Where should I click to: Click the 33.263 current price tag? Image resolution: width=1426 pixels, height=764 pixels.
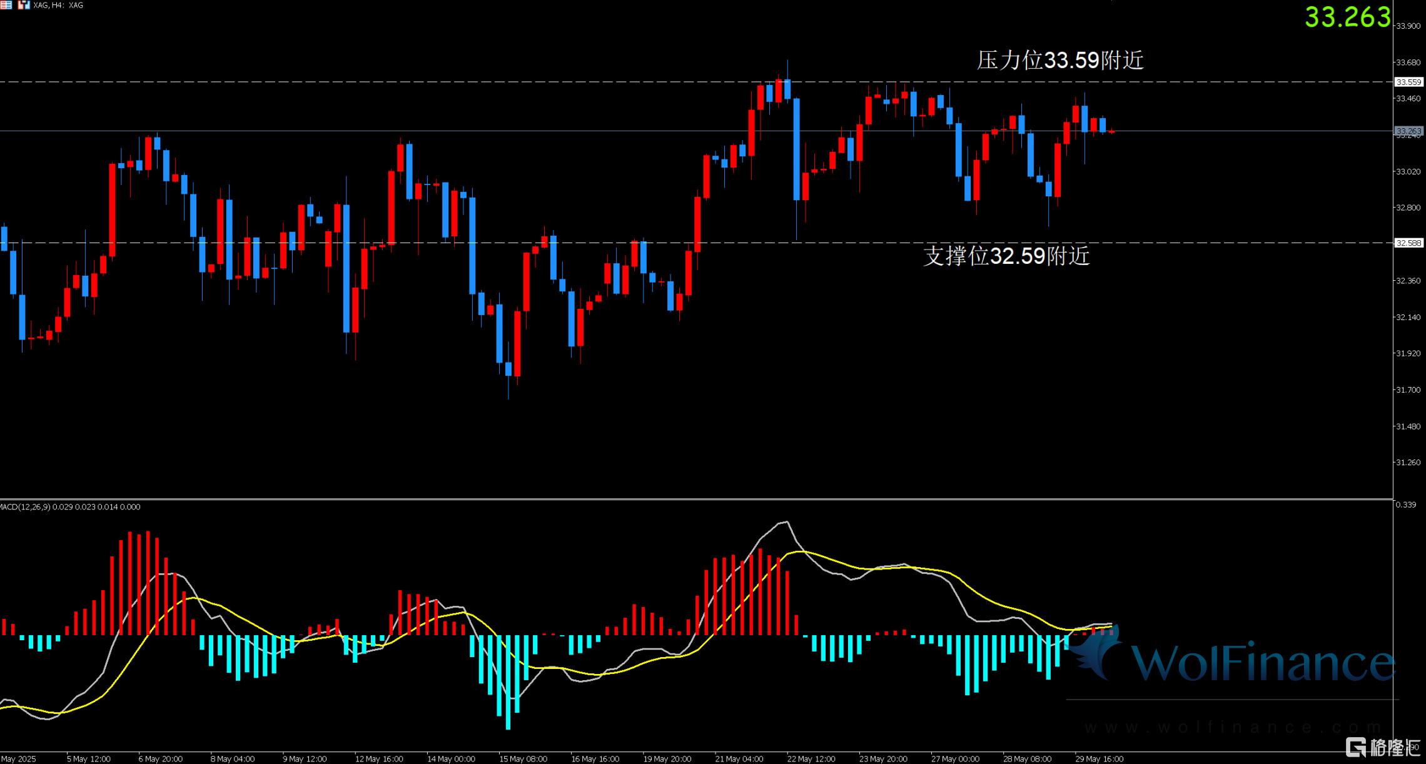click(x=1408, y=131)
